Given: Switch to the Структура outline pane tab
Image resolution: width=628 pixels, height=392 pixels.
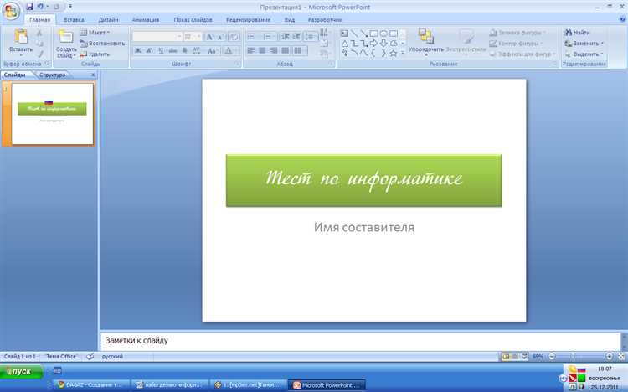Looking at the screenshot, I should pyautogui.click(x=52, y=75).
